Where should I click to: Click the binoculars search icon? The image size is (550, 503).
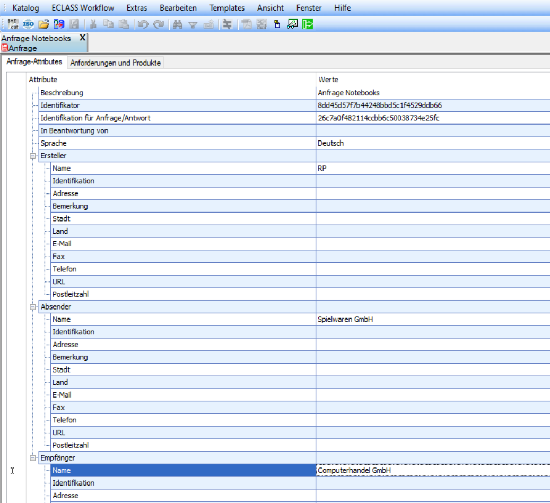point(178,24)
